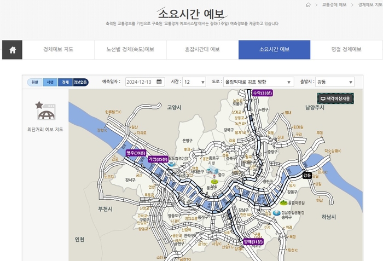Open the 최단거리 예보 지도 link
383x261 pixels.
(x=45, y=129)
